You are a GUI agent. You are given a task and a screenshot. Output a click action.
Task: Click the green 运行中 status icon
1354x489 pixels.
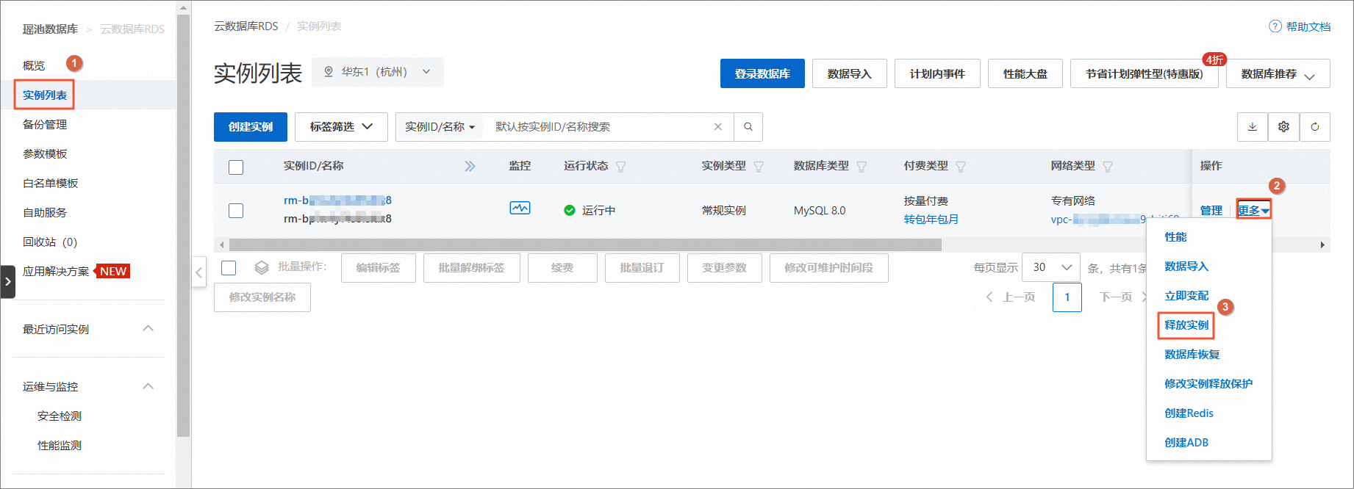569,211
